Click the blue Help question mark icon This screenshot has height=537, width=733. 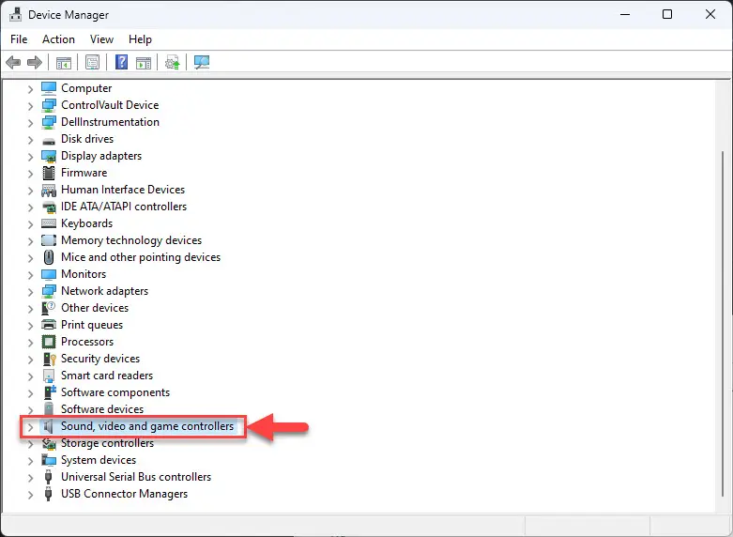[122, 62]
